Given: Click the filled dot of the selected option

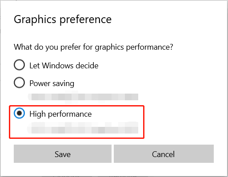Looking at the screenshot, I should [19, 113].
